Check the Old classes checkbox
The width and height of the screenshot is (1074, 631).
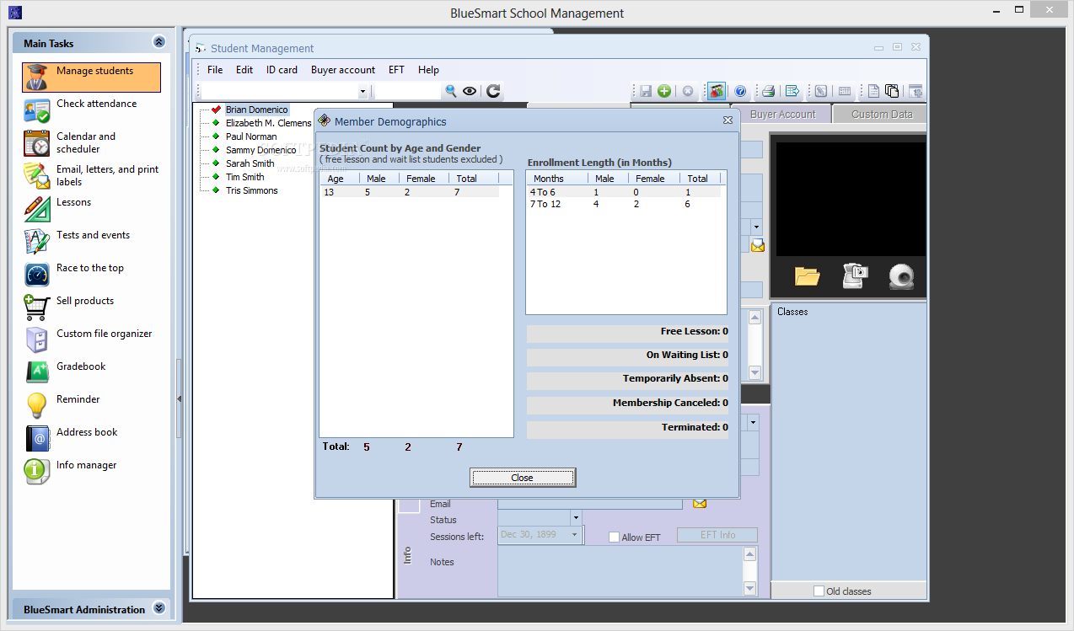(x=819, y=591)
